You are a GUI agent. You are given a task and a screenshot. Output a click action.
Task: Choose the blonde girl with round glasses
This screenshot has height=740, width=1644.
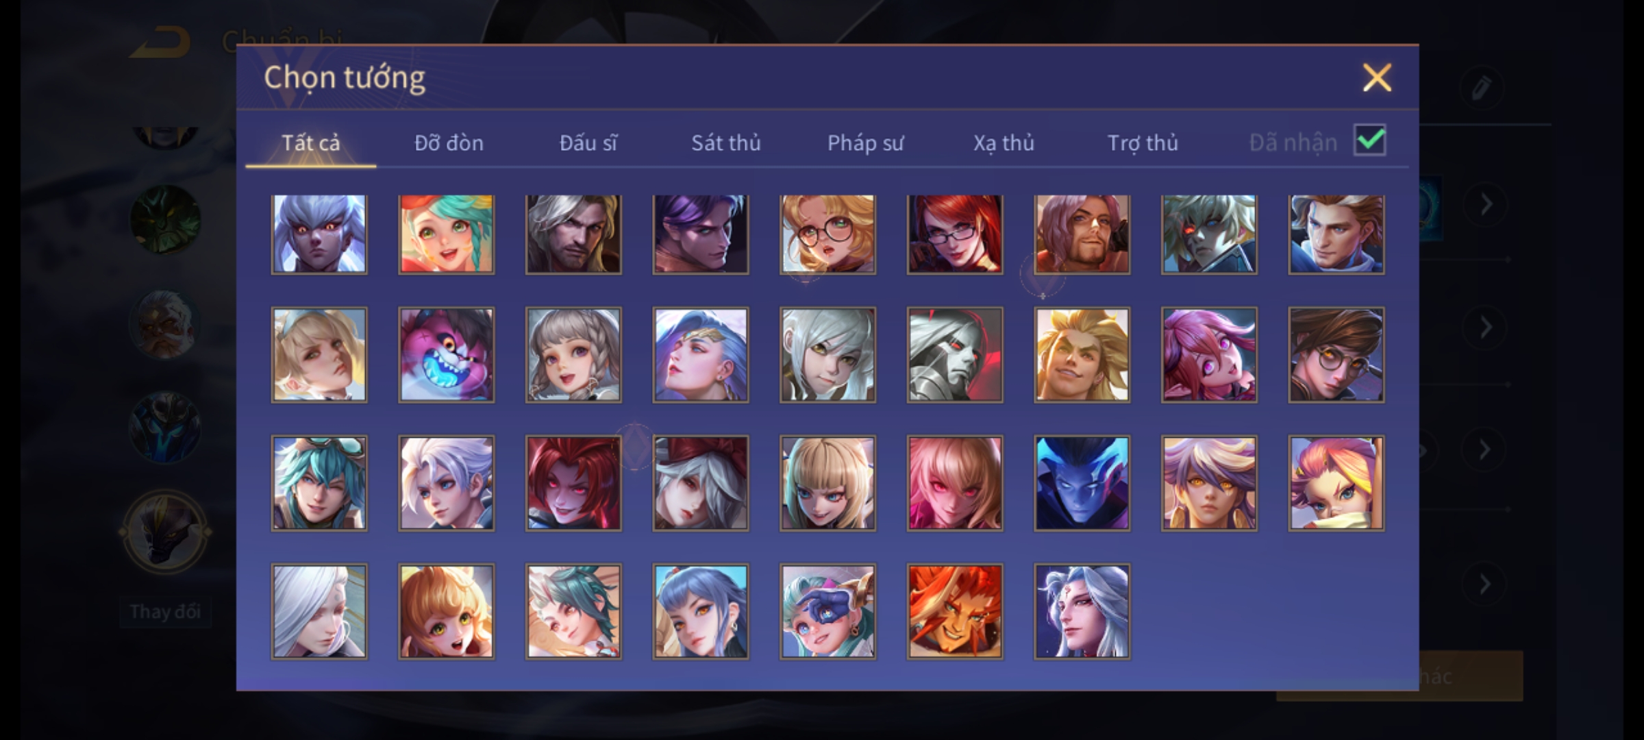[827, 234]
